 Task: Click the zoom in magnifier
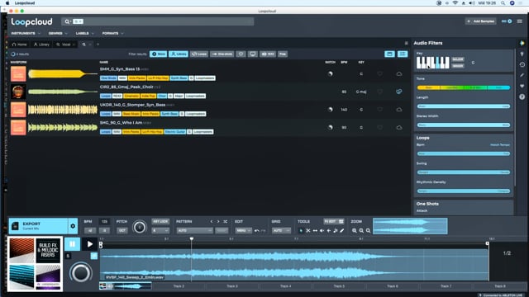(355, 231)
